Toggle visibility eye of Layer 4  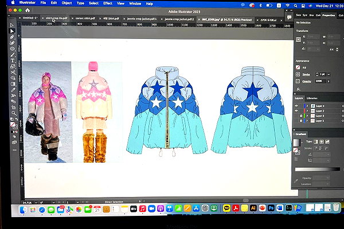[296, 106]
